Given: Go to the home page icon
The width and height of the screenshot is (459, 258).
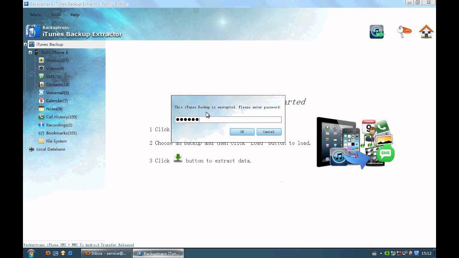Looking at the screenshot, I should (426, 32).
